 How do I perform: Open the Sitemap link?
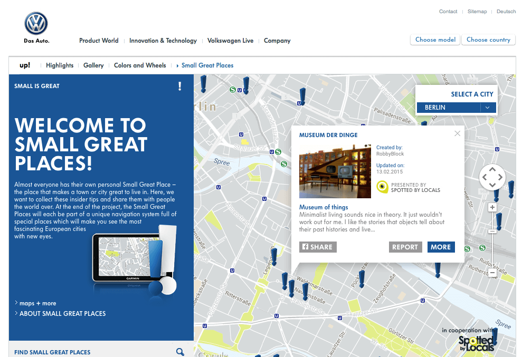(477, 11)
